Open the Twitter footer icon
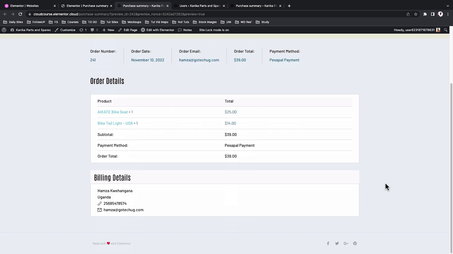 [337, 244]
